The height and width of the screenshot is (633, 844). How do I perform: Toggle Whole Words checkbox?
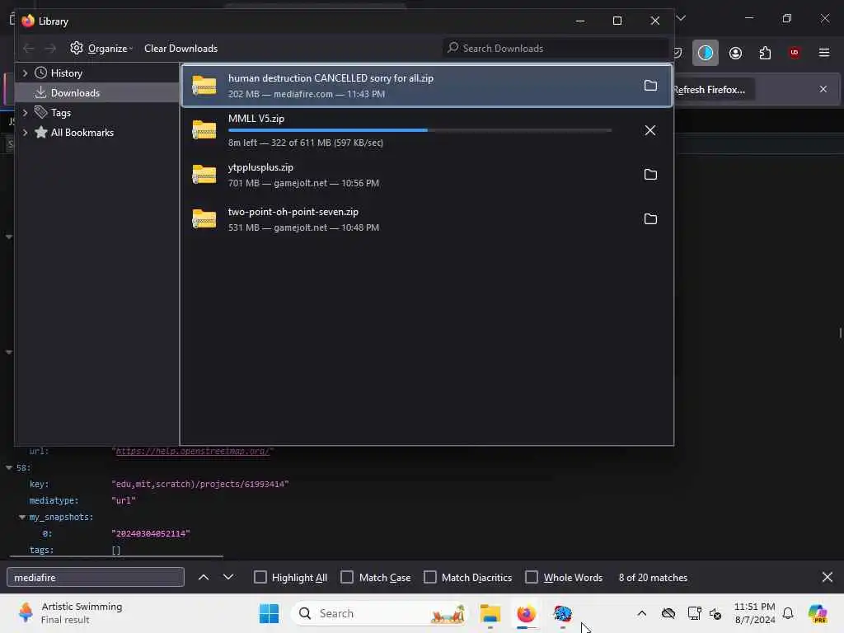[x=532, y=577]
